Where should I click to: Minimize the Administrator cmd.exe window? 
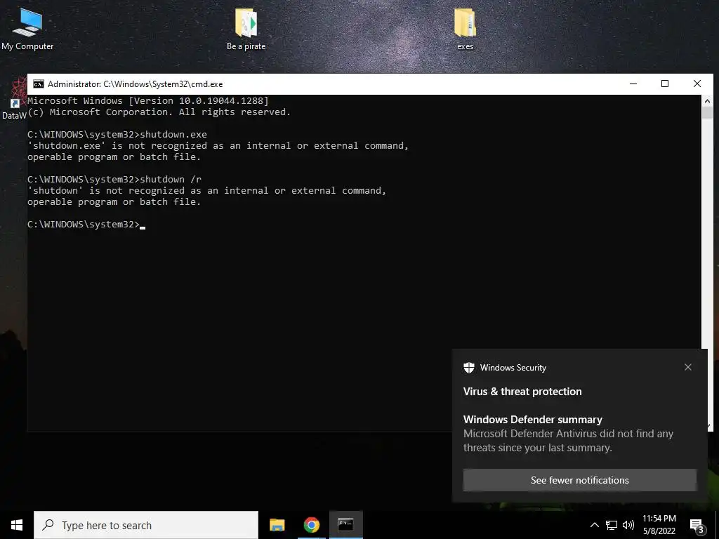pyautogui.click(x=633, y=84)
